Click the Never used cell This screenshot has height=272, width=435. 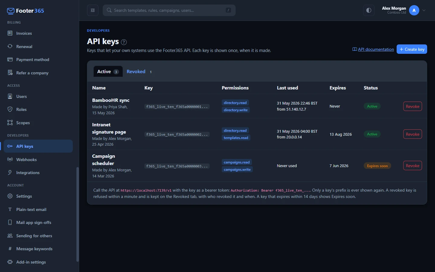pyautogui.click(x=287, y=166)
